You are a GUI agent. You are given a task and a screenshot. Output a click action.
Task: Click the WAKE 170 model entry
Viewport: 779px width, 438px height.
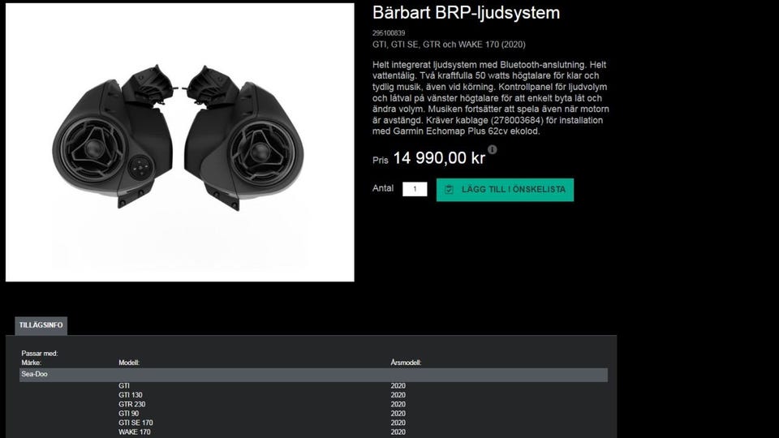point(134,432)
